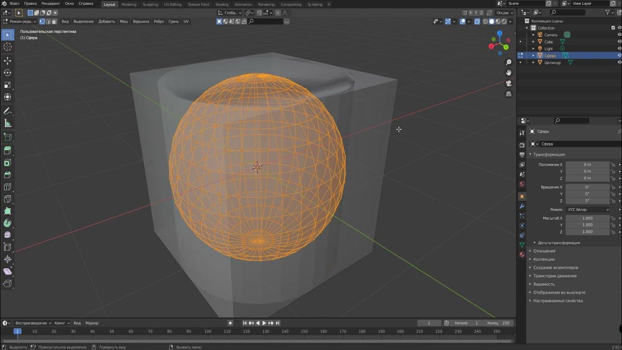Hide the Cube in the outliner
The image size is (622, 350).
[619, 42]
